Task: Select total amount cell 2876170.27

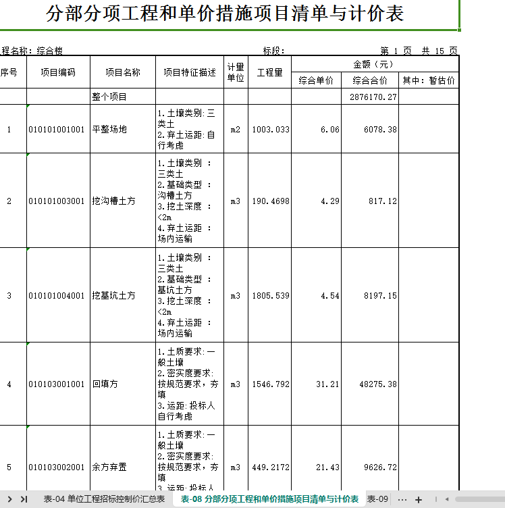Action: pyautogui.click(x=370, y=97)
